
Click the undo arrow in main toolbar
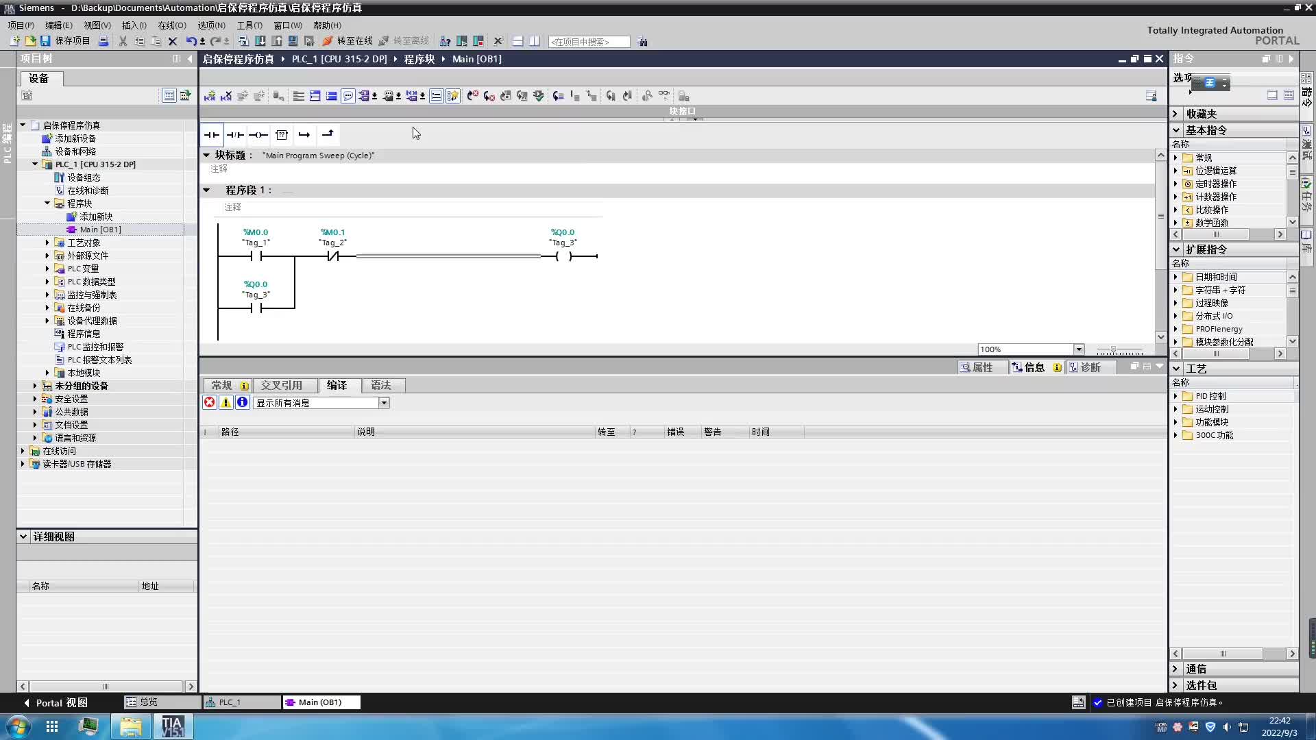[x=191, y=41]
